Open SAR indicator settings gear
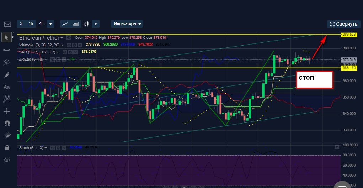Viewport: 363px width, 188px height. tap(70, 52)
